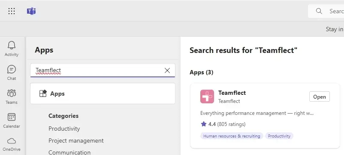Click the Productivity tag on Teamflect card

pos(279,136)
